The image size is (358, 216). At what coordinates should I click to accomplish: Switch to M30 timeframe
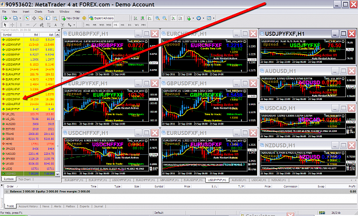(x=109, y=25)
